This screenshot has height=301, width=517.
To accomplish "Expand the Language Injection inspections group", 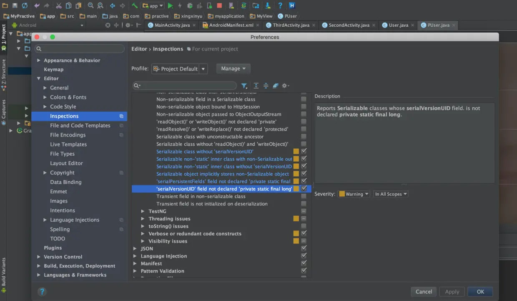I will 135,256.
